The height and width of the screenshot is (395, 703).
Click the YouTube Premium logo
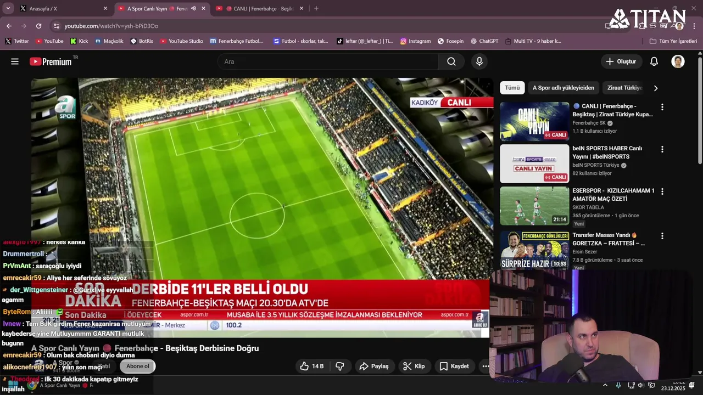click(x=51, y=61)
